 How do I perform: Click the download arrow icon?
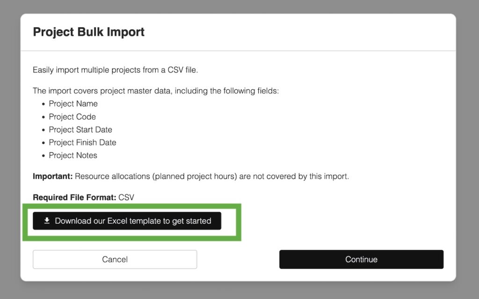click(x=47, y=221)
